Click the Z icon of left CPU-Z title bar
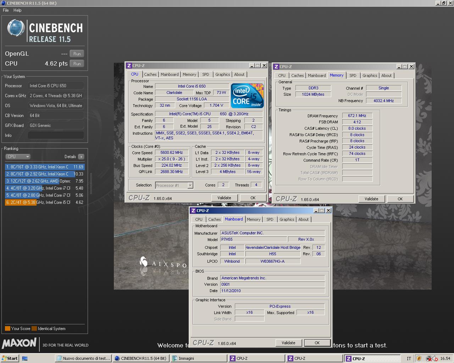 pyautogui.click(x=129, y=66)
